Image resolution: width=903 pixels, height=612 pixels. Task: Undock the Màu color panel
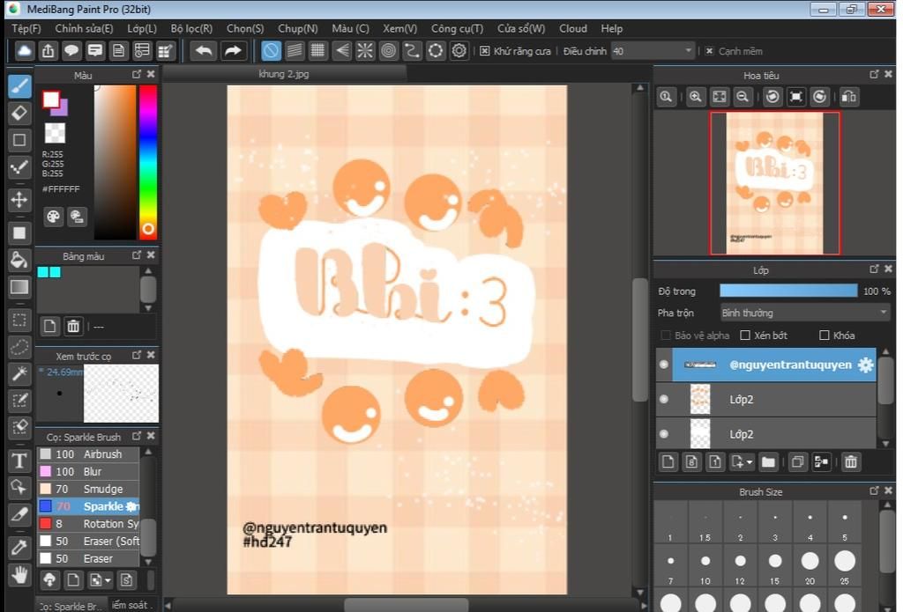137,74
